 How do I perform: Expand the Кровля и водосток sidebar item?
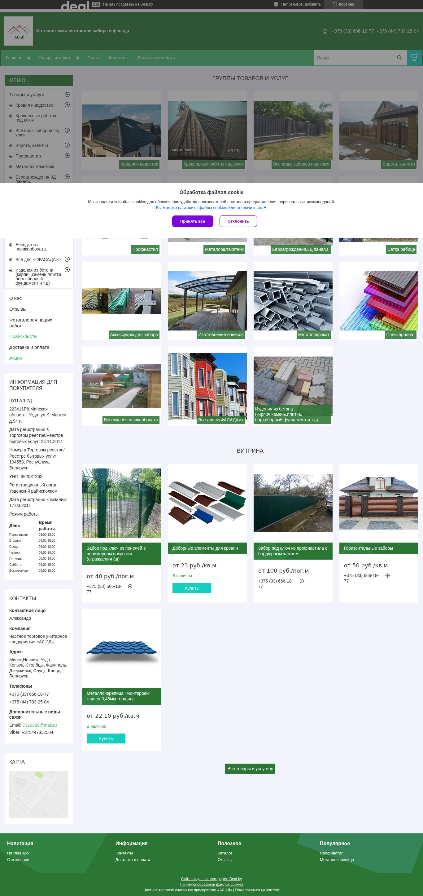[x=67, y=105]
